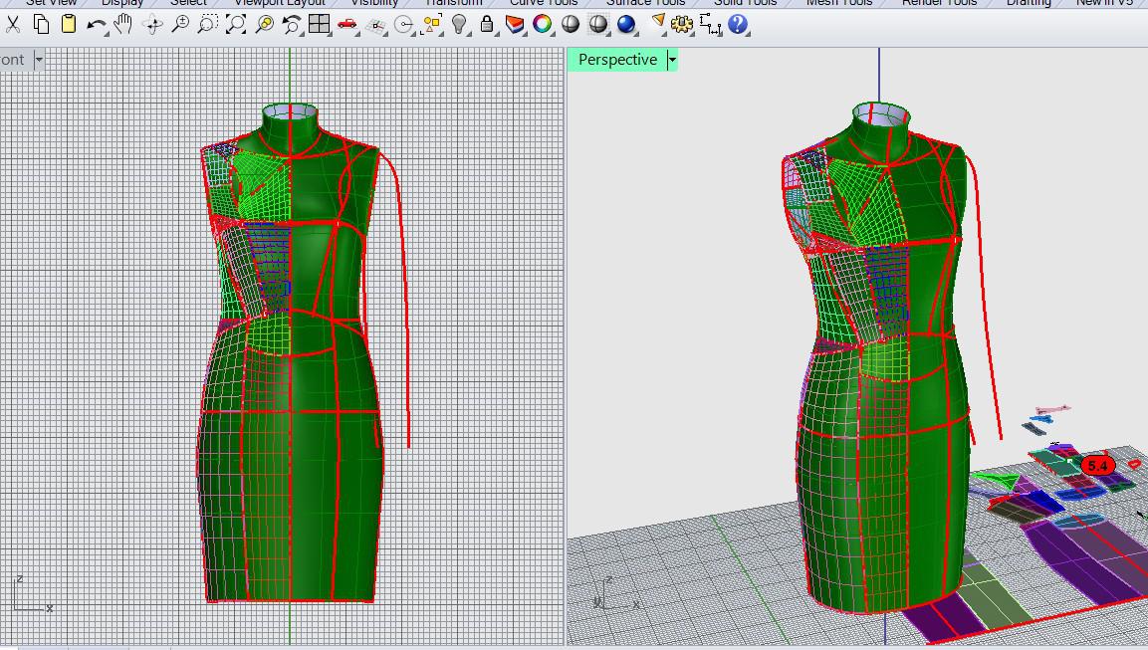Click the color wheel icon

coord(543,24)
